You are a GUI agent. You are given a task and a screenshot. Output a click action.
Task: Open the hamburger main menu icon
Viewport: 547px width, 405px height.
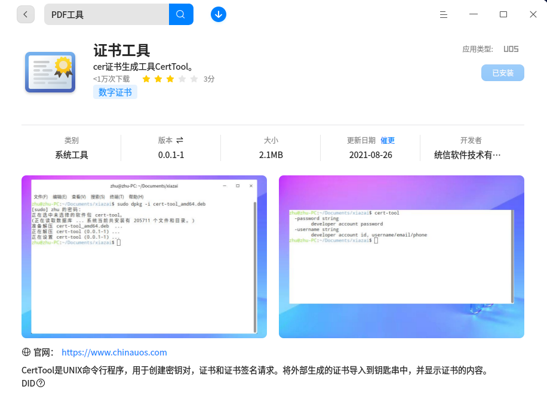coord(444,14)
